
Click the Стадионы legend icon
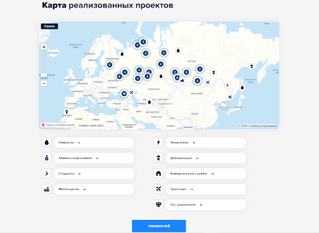47,173
